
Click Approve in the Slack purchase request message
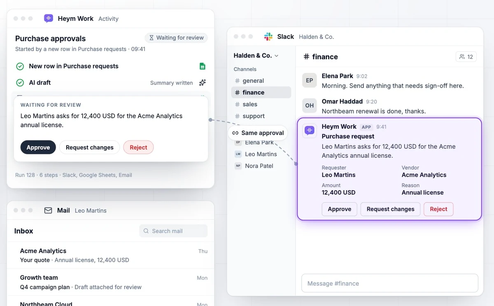pyautogui.click(x=340, y=209)
